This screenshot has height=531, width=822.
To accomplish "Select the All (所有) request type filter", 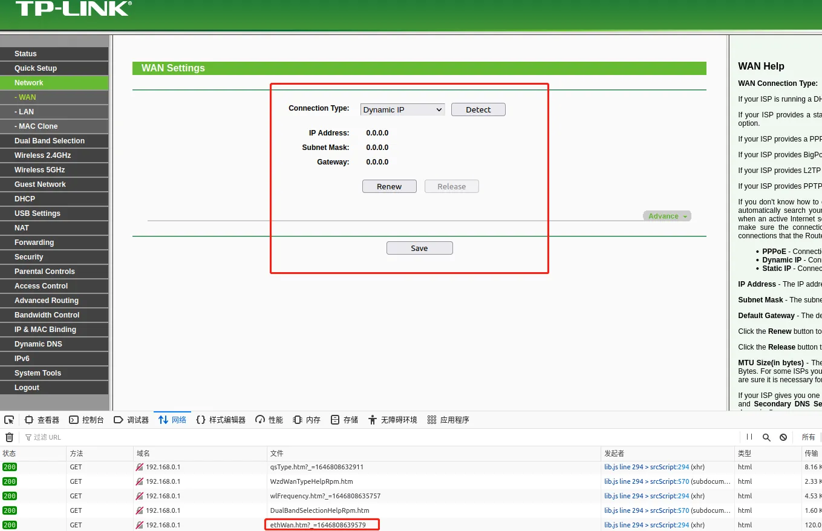I will (808, 437).
